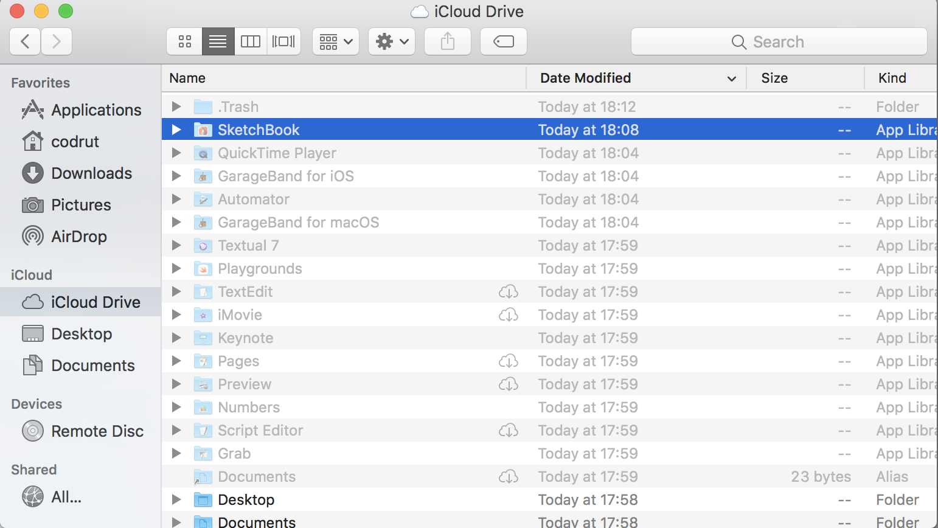Download Documents alias via cloud icon
Screen dimensions: 938x528
coord(509,477)
